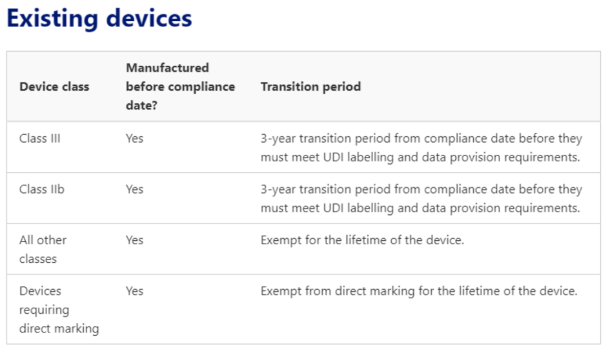
Task: Click "Yes" in the direct marking row
Action: pos(134,291)
